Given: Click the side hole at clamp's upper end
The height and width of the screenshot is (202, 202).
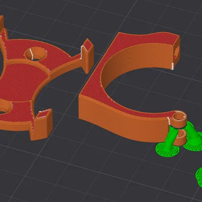Looking at the screenshot, I should (177, 53).
